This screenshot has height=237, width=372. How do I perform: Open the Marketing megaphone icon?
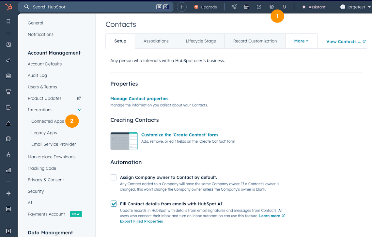point(8,60)
